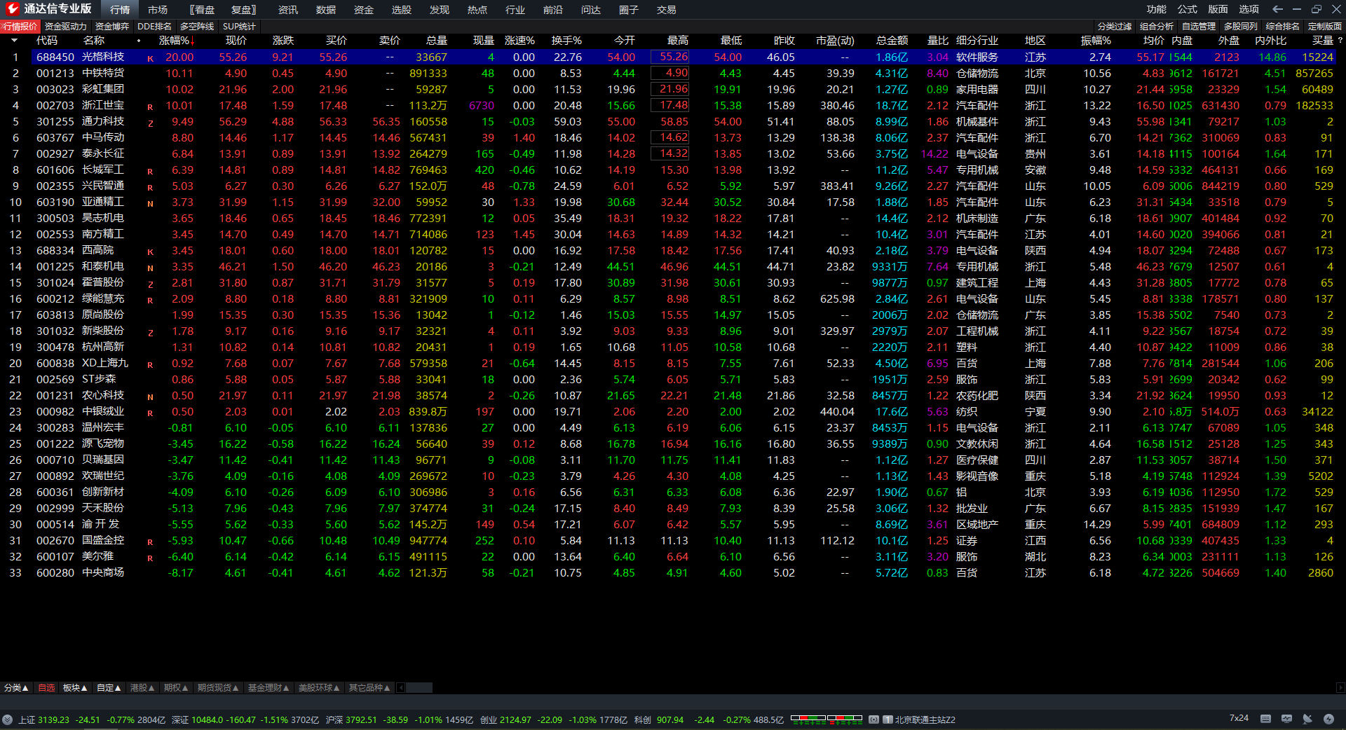Click the red sort arrow on 涨幅% header
The height and width of the screenshot is (730, 1346).
192,41
